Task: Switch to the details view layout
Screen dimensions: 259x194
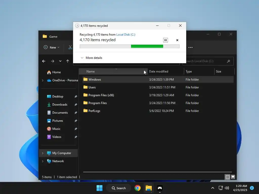Action: click(x=227, y=177)
